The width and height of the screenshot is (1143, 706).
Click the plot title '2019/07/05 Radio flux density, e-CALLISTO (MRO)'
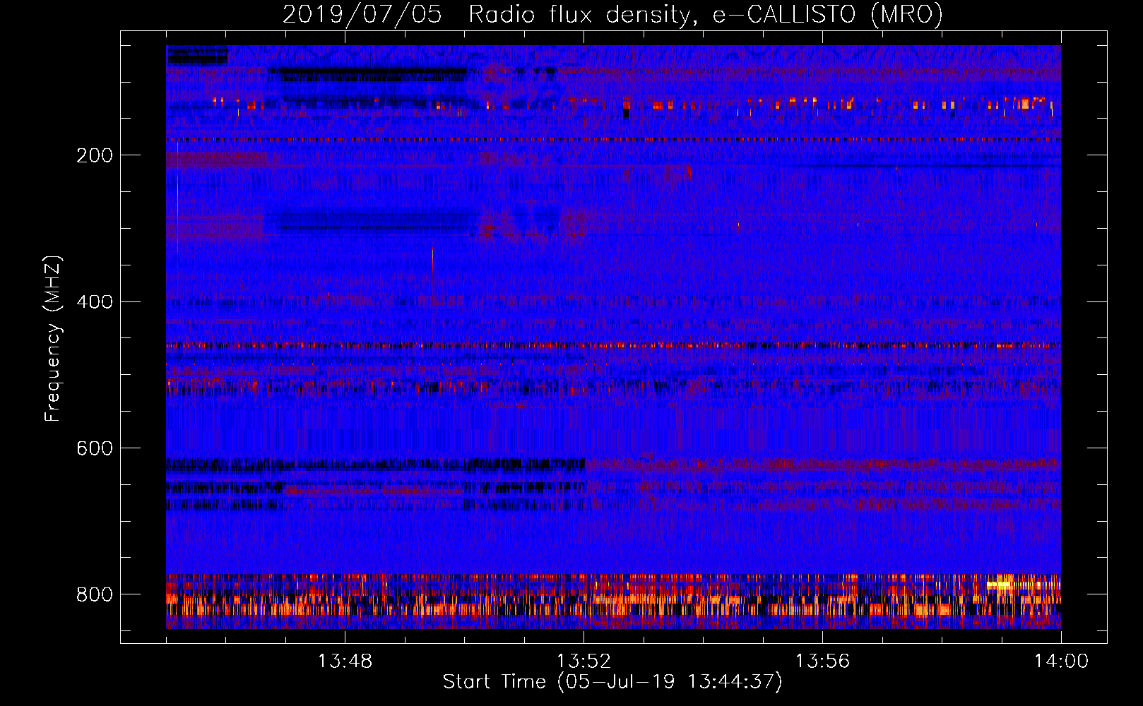(x=612, y=14)
